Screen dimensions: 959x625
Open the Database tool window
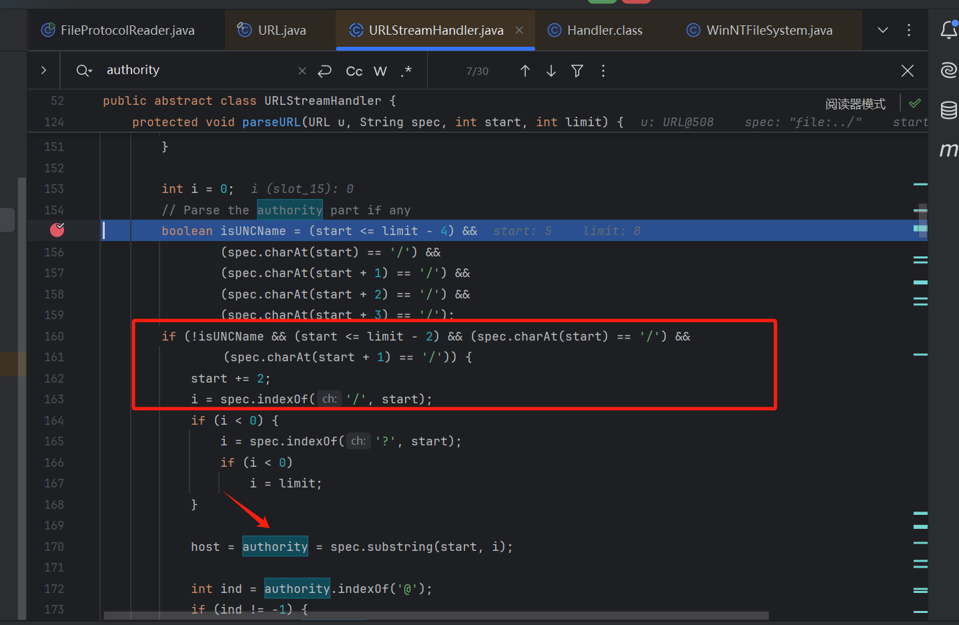tap(948, 110)
